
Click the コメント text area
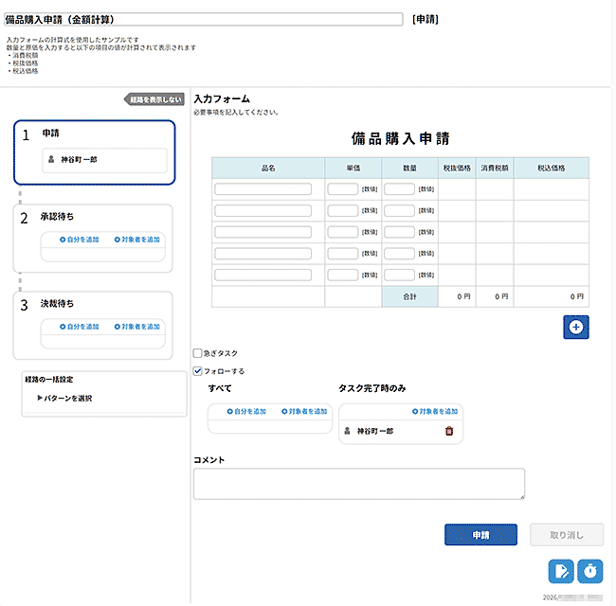[359, 484]
